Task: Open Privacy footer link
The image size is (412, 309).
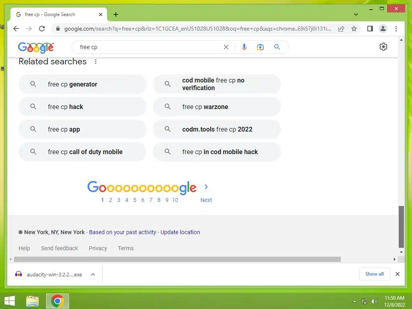Action: click(98, 248)
